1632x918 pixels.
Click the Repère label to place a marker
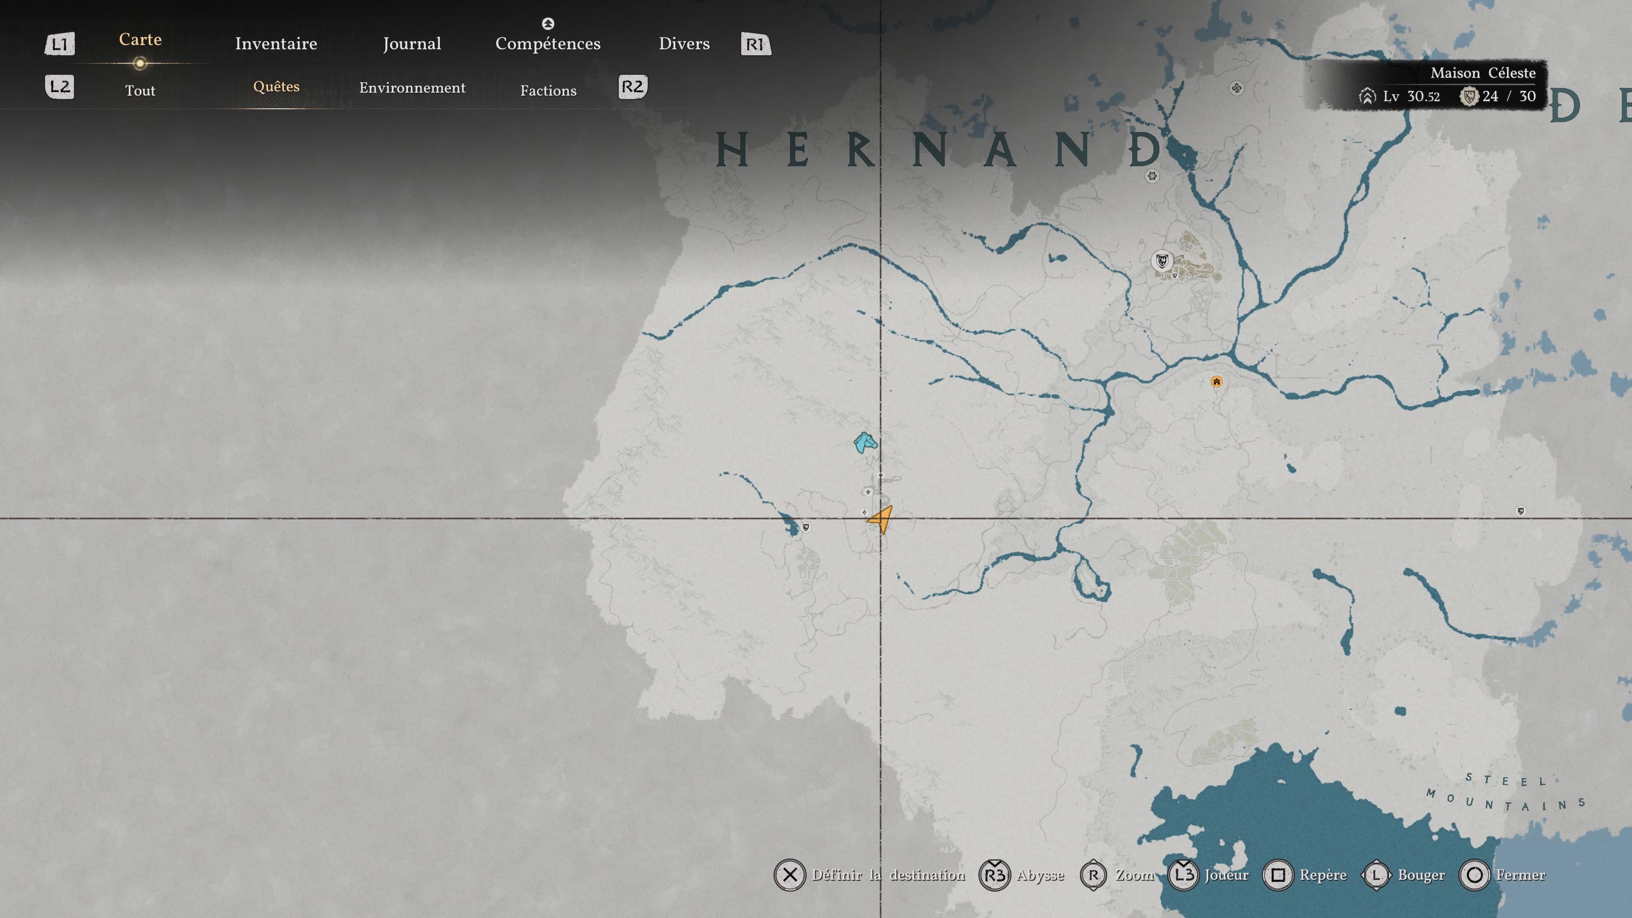pos(1323,875)
